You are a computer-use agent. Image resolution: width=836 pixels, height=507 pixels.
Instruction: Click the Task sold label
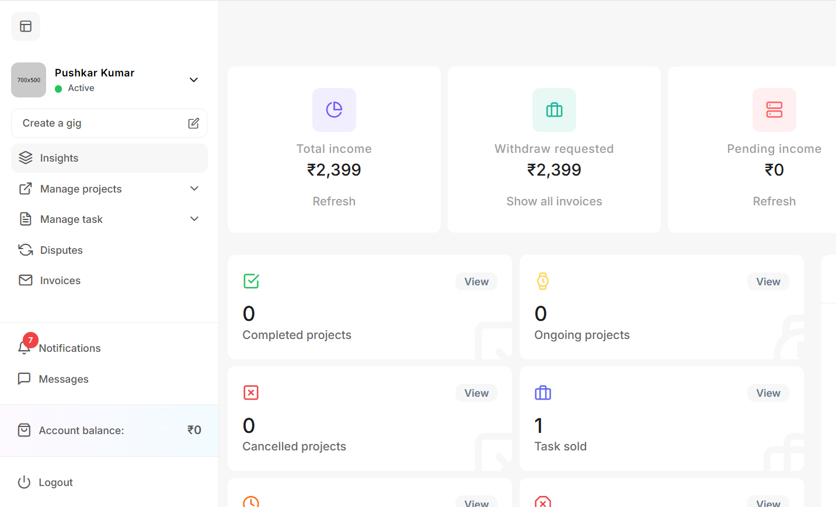[560, 446]
